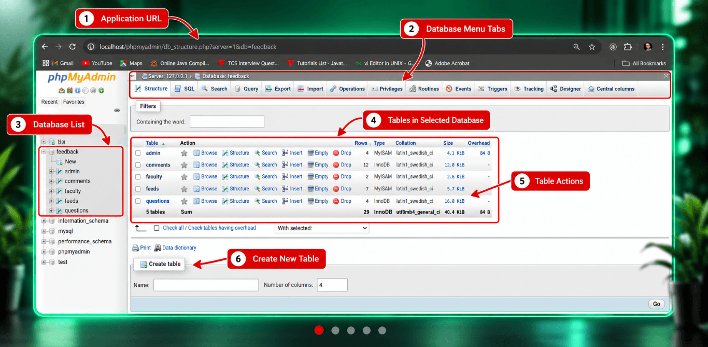Click the Drop icon for comments table
The height and width of the screenshot is (347, 708).
[x=336, y=165]
